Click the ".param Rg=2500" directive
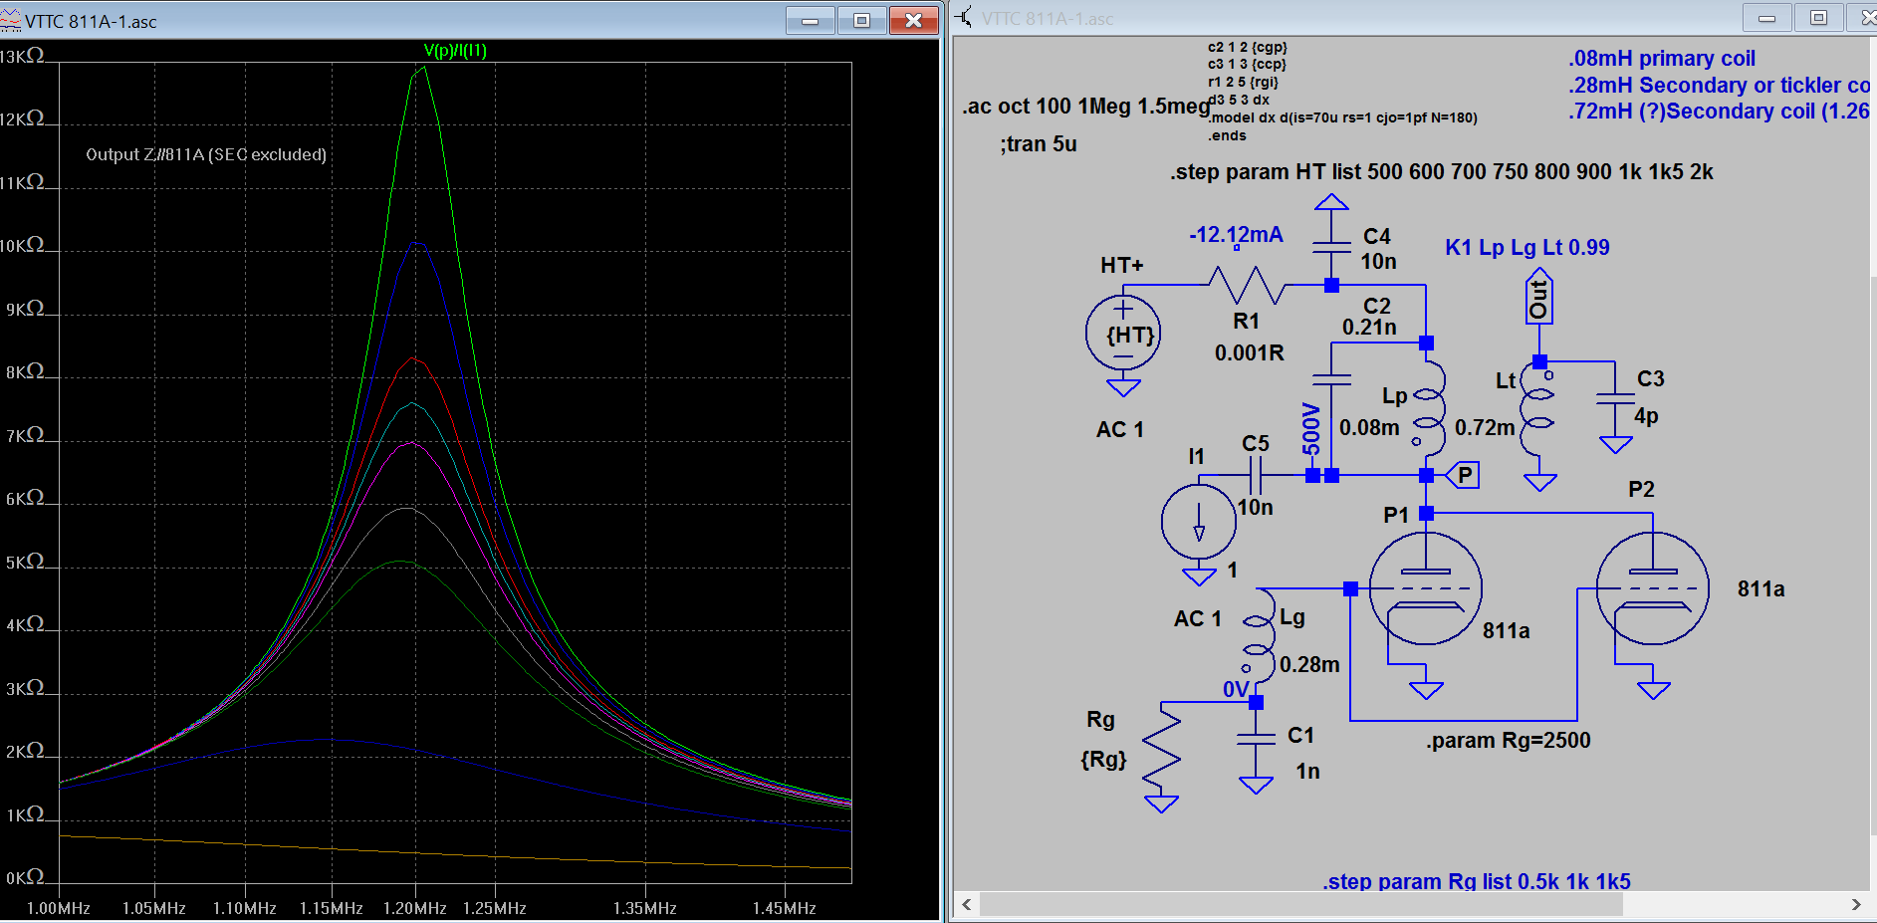Image resolution: width=1877 pixels, height=923 pixels. click(x=1509, y=740)
